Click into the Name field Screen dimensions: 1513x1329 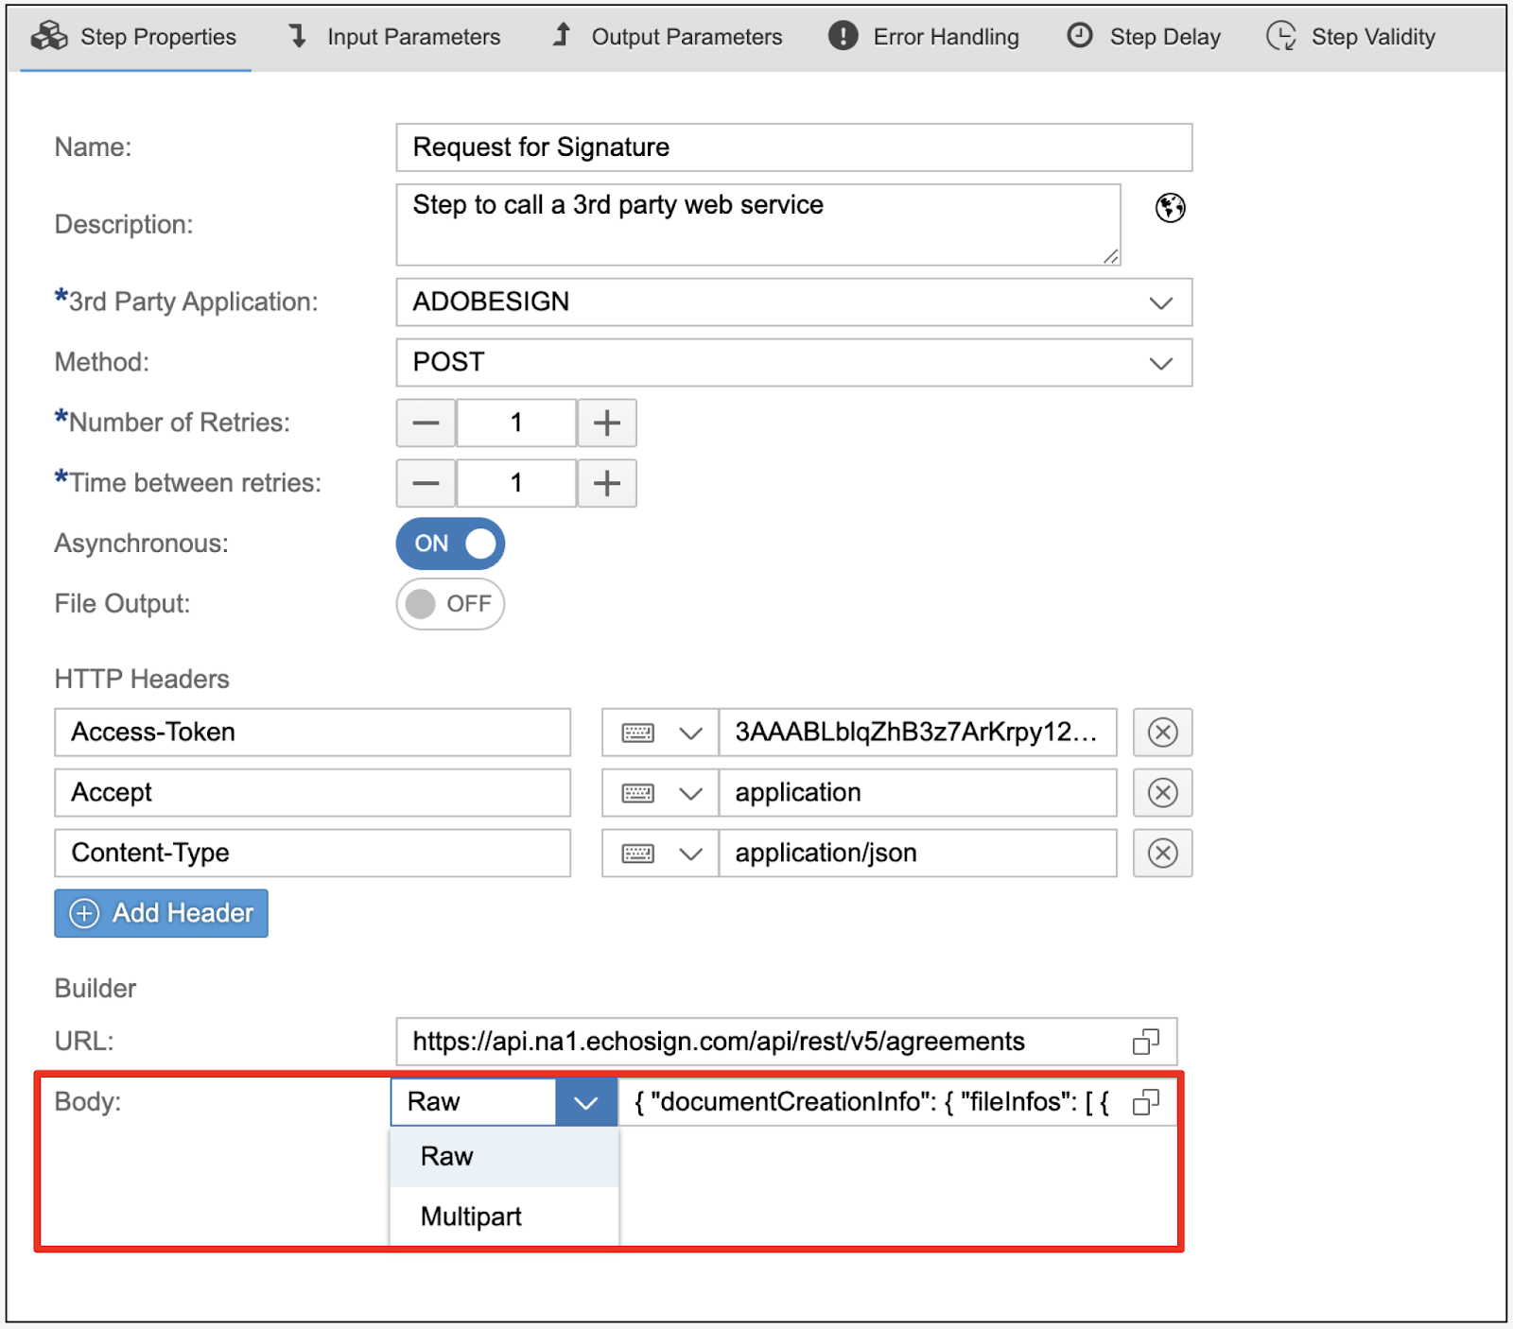(793, 147)
